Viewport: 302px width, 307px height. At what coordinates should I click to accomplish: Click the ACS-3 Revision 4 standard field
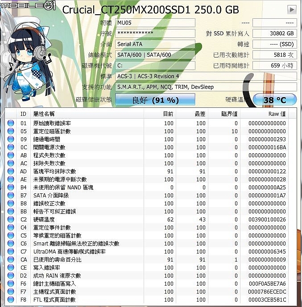pos(206,76)
